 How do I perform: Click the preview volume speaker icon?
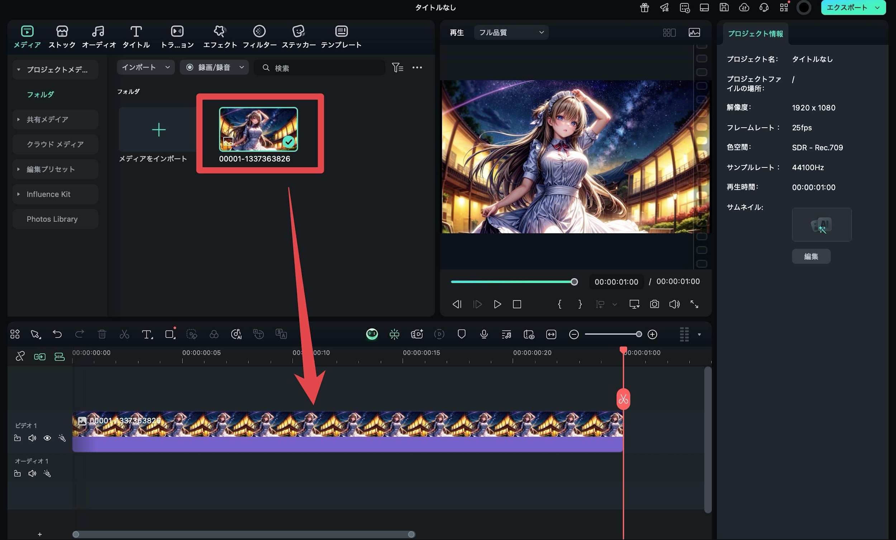(674, 304)
